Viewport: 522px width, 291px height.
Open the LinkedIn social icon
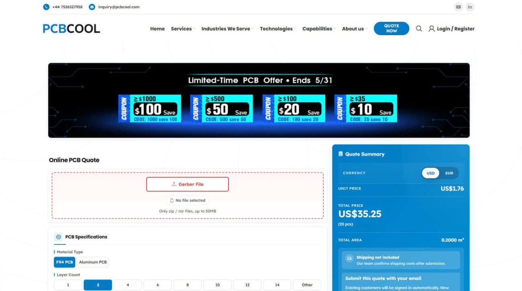click(x=470, y=7)
